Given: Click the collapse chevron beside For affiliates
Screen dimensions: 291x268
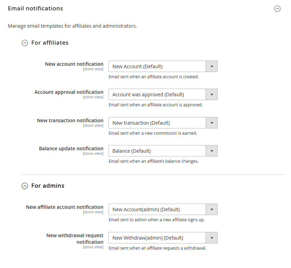Looking at the screenshot, I should 25,43.
